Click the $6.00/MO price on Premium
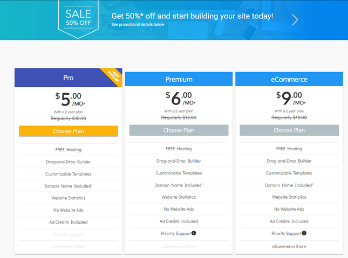Screen dimensions: 348x258 click(x=180, y=99)
